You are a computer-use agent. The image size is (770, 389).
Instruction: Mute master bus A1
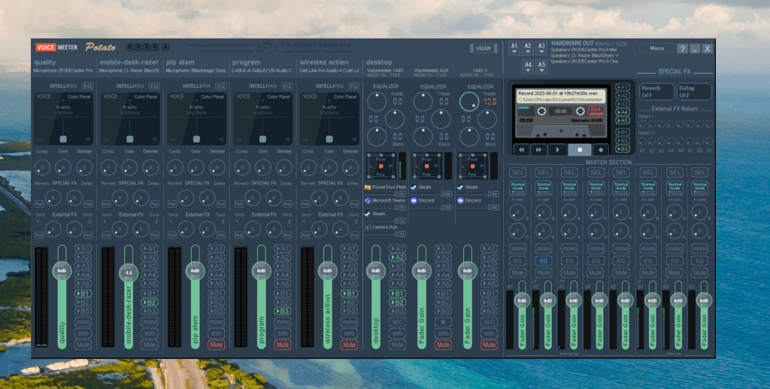517,272
